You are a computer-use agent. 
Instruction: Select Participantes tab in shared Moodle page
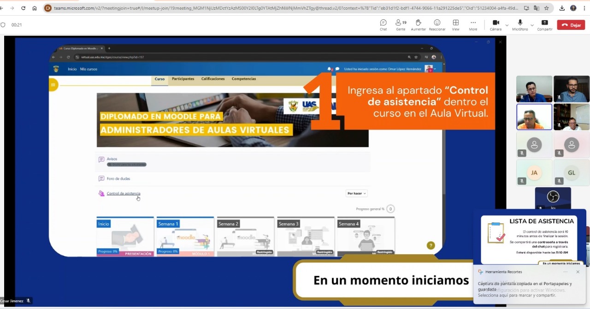point(183,79)
